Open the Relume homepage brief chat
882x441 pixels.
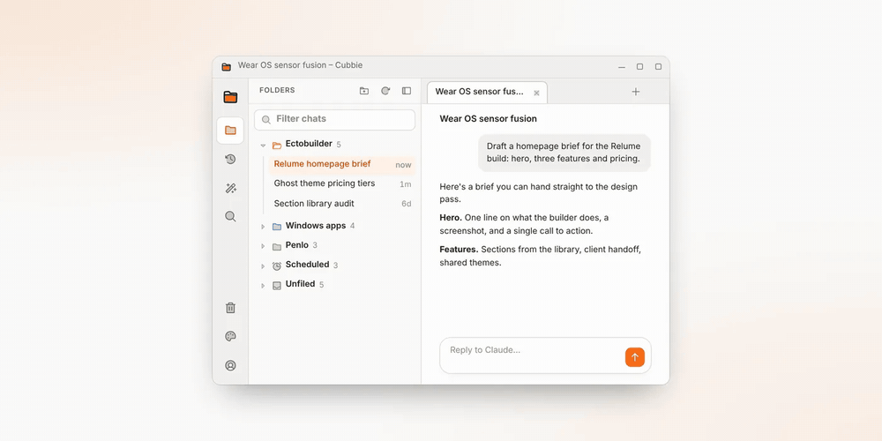(342, 164)
